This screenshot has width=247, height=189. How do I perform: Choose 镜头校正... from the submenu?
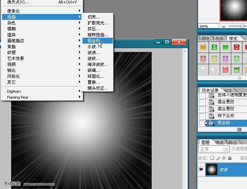pyautogui.click(x=98, y=88)
